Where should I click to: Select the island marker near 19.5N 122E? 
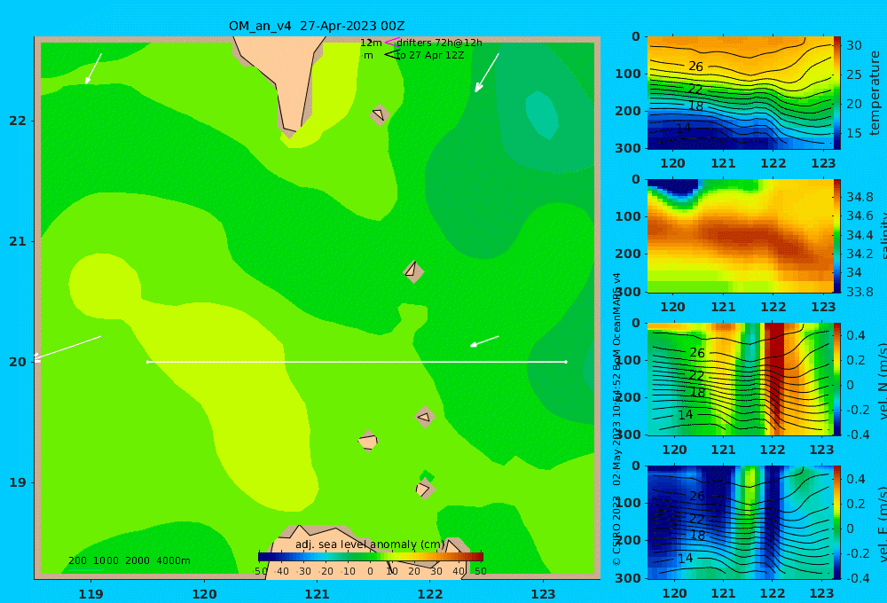pyautogui.click(x=424, y=417)
